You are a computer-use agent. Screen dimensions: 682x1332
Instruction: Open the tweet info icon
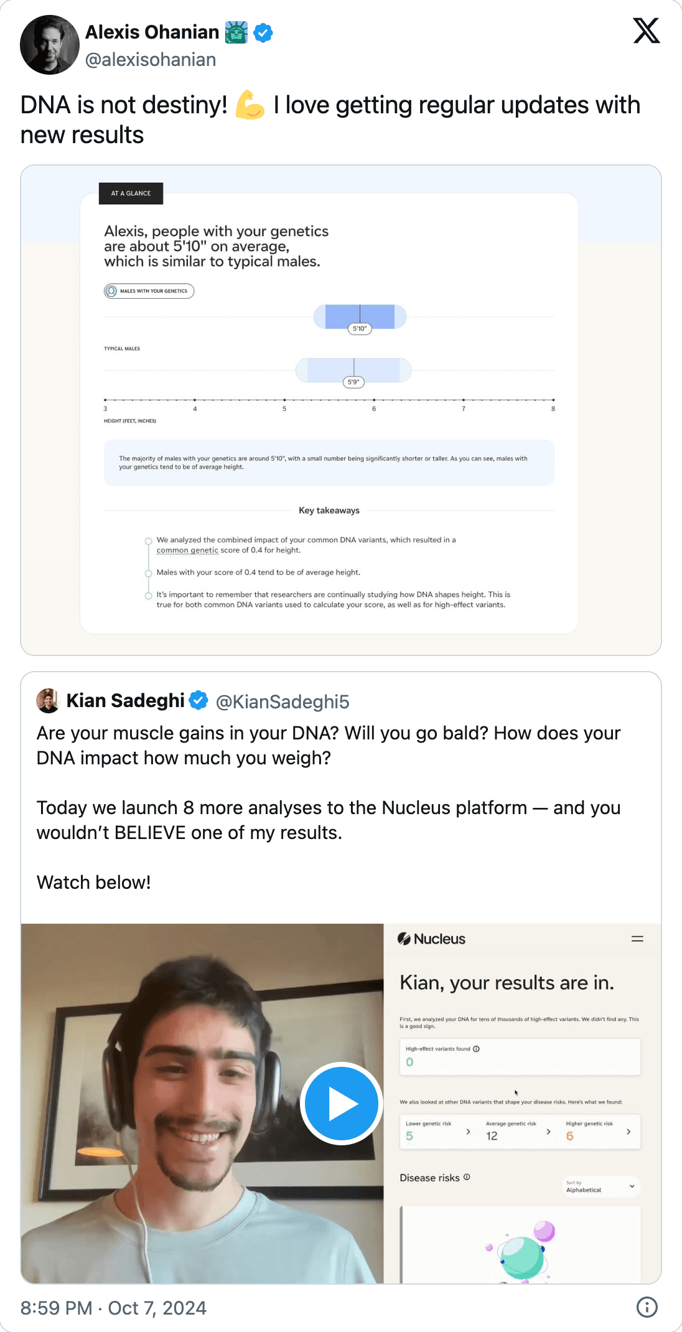point(647,1307)
